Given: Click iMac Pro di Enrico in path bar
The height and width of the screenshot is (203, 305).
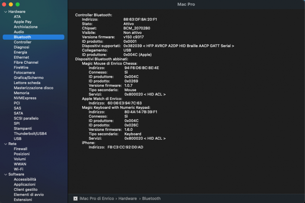Looking at the screenshot, I should click(97, 198).
